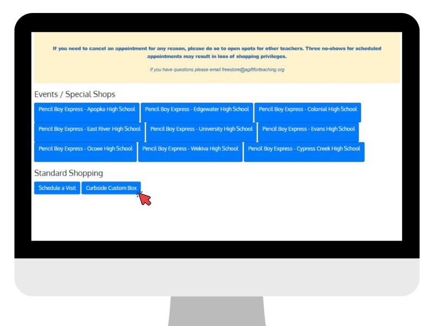Click the red arrow cursor graphic

145,199
